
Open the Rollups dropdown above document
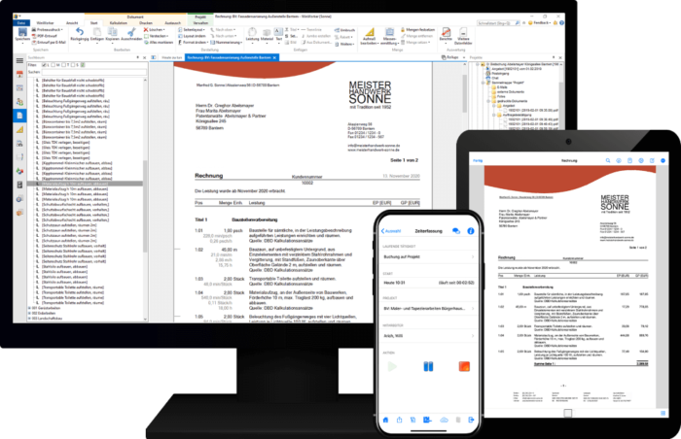pos(453,57)
